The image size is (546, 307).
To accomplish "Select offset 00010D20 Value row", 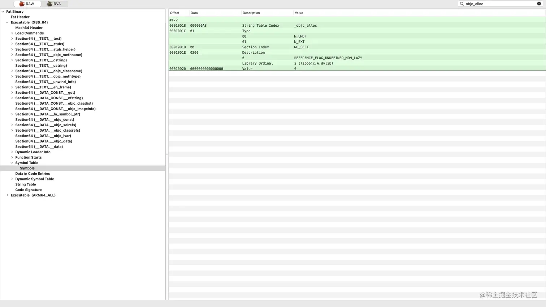I will 357,69.
